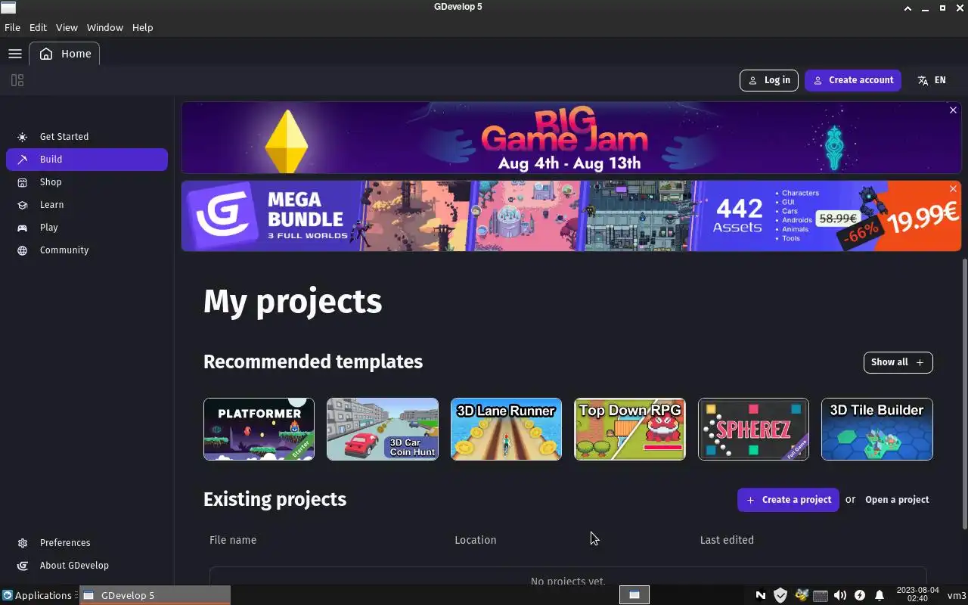Click the Create account button
968x605 pixels.
pyautogui.click(x=853, y=80)
